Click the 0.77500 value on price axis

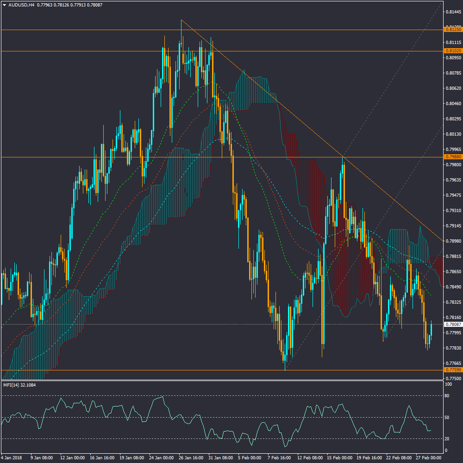click(452, 378)
